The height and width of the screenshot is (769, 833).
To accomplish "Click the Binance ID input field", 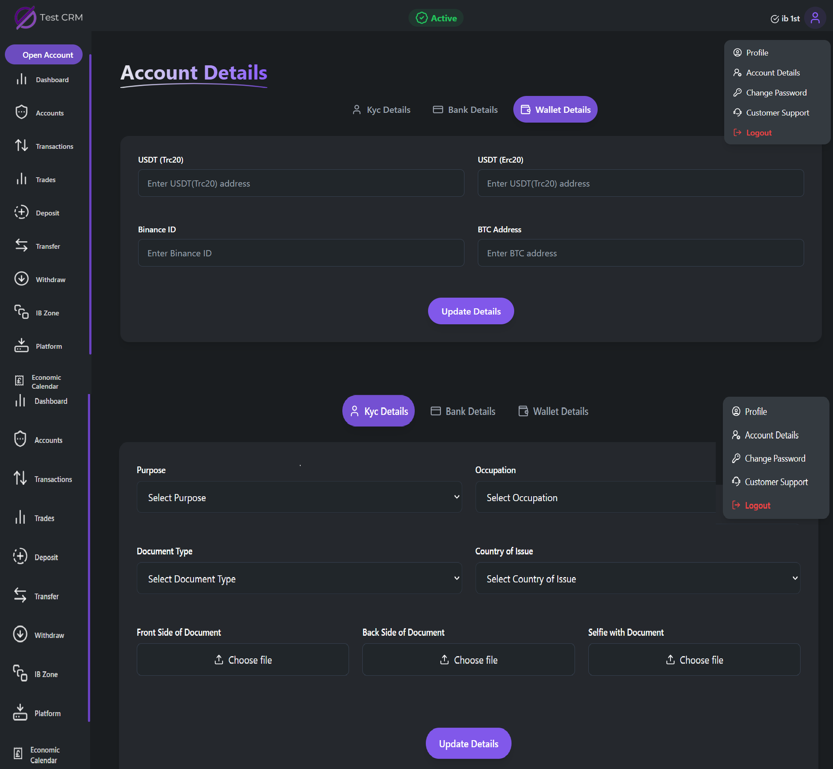I will click(x=301, y=253).
